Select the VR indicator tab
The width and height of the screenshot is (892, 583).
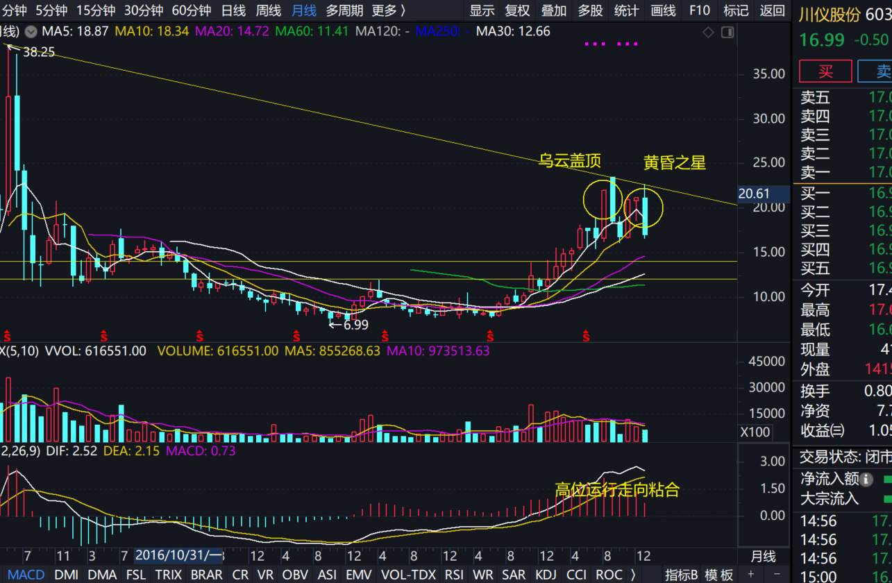pyautogui.click(x=265, y=575)
